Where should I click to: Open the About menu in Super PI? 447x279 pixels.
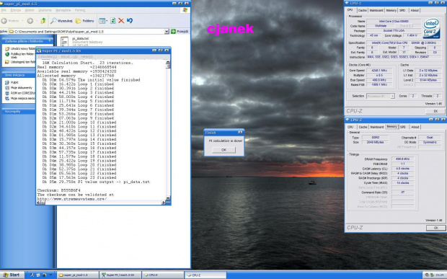point(69,57)
